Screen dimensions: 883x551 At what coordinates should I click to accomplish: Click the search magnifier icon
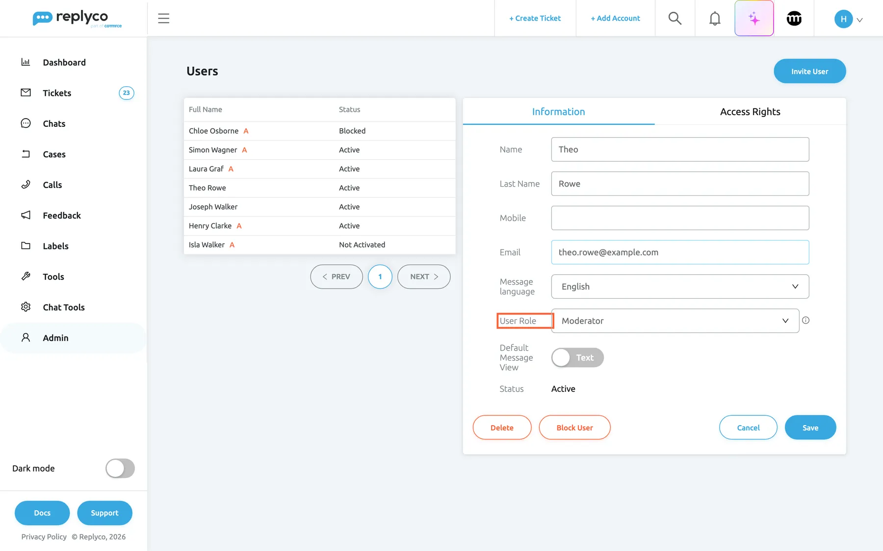tap(675, 19)
